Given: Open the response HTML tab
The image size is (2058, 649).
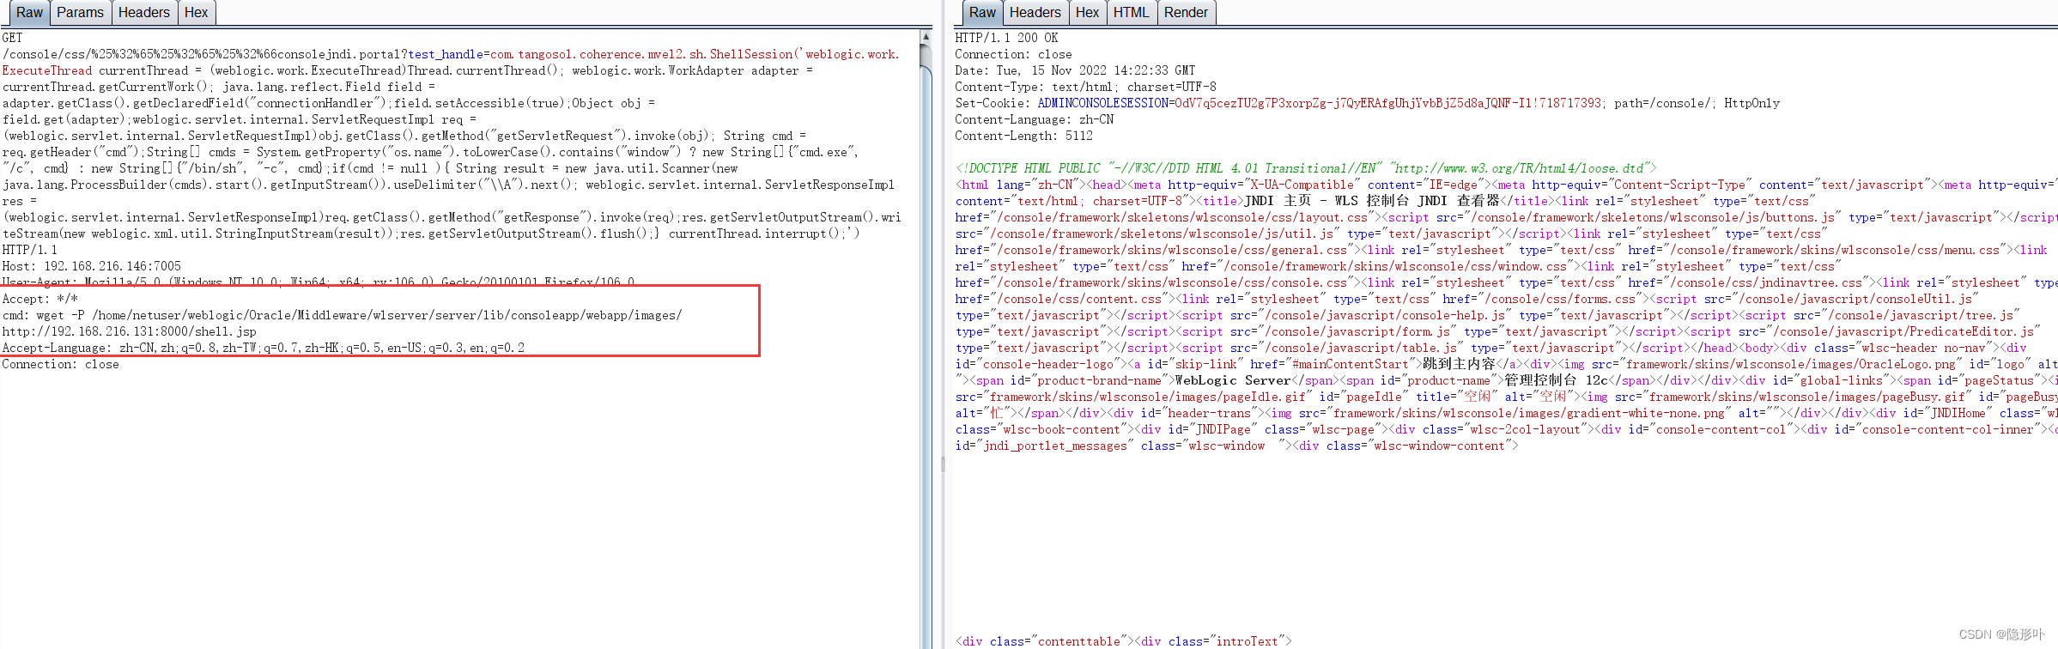Looking at the screenshot, I should 1131,13.
